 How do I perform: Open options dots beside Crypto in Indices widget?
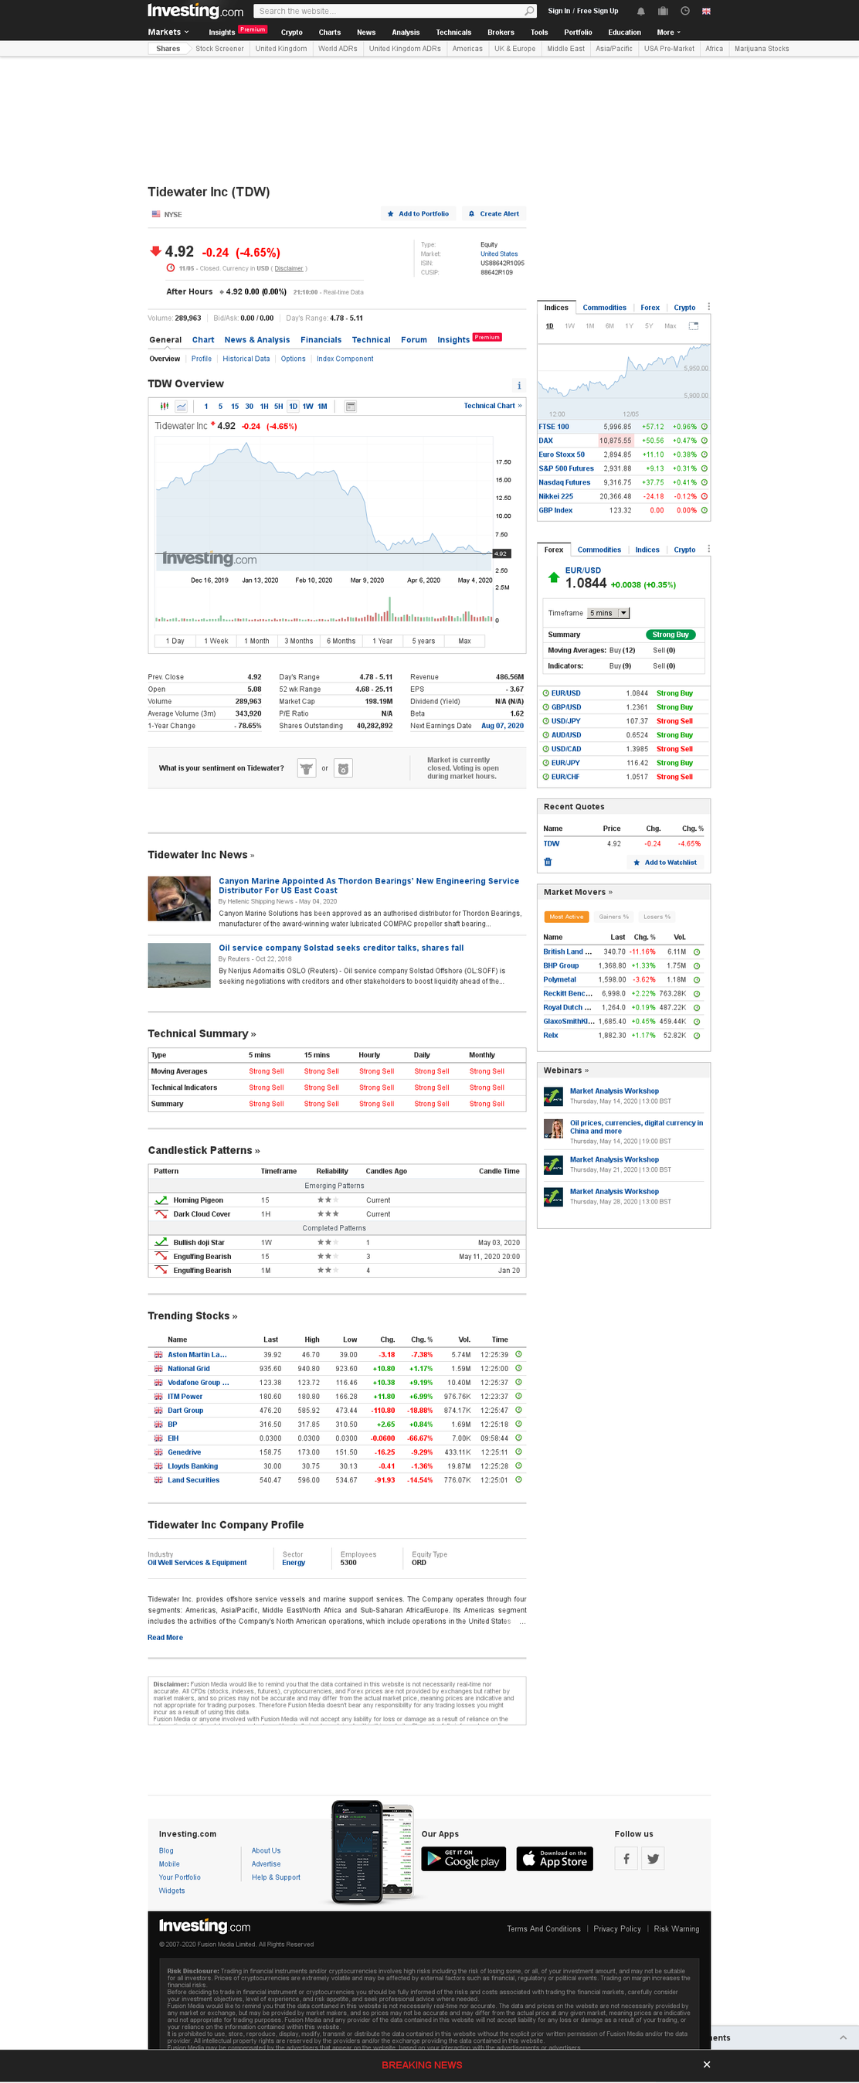(x=708, y=308)
